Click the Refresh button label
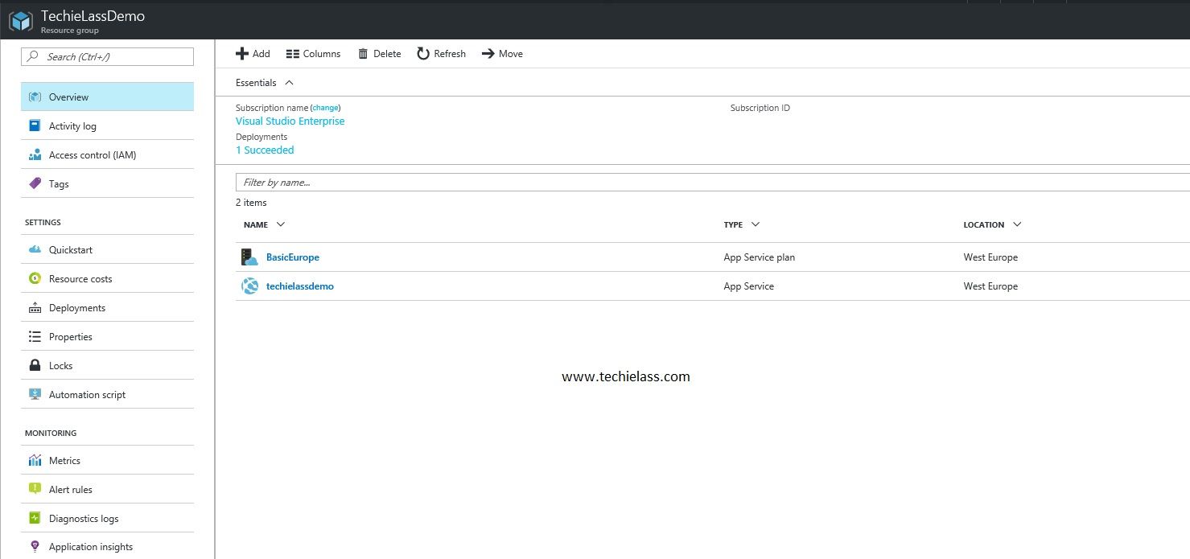The width and height of the screenshot is (1190, 559). click(450, 54)
